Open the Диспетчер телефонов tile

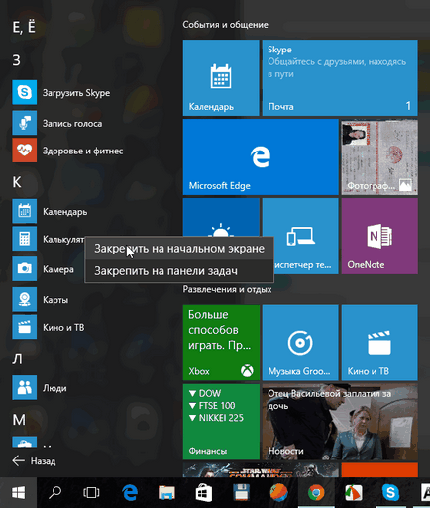(300, 236)
